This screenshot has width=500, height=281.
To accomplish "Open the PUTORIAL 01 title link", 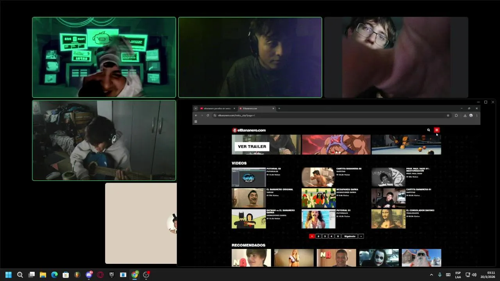I will [343, 210].
